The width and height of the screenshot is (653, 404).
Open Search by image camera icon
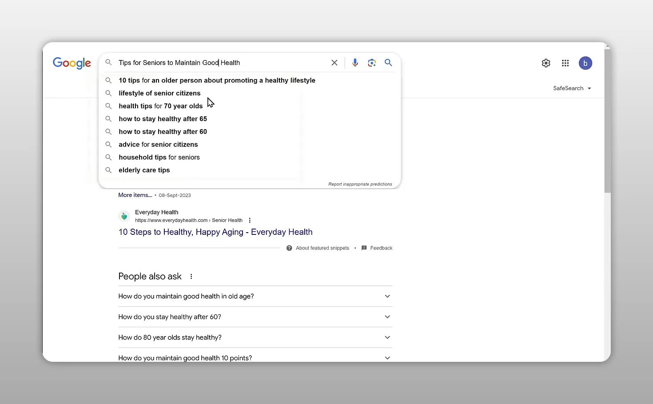(372, 63)
